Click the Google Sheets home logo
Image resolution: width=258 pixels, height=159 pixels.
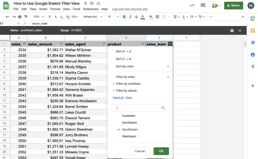click(x=6, y=6)
